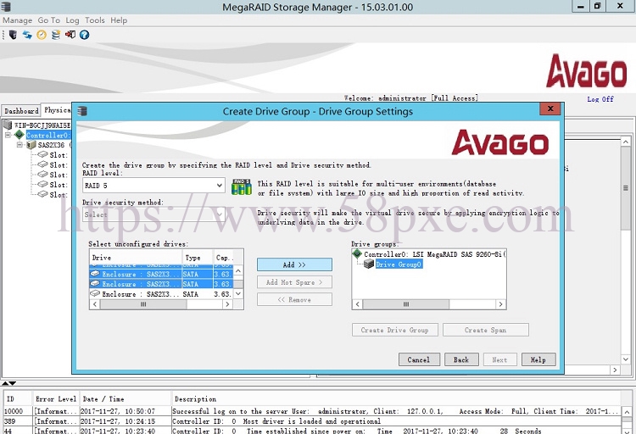Click the dialog title bar storage icon
636x434 pixels.
(82, 111)
